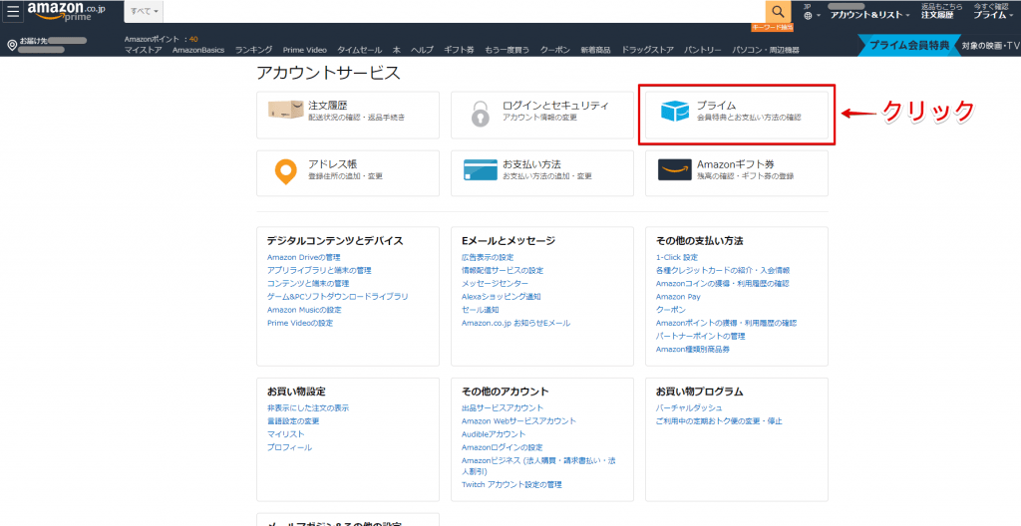Click the 注文履歴 package box icon

click(286, 110)
